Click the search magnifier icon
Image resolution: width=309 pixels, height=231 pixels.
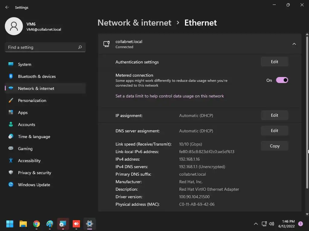pos(80,47)
